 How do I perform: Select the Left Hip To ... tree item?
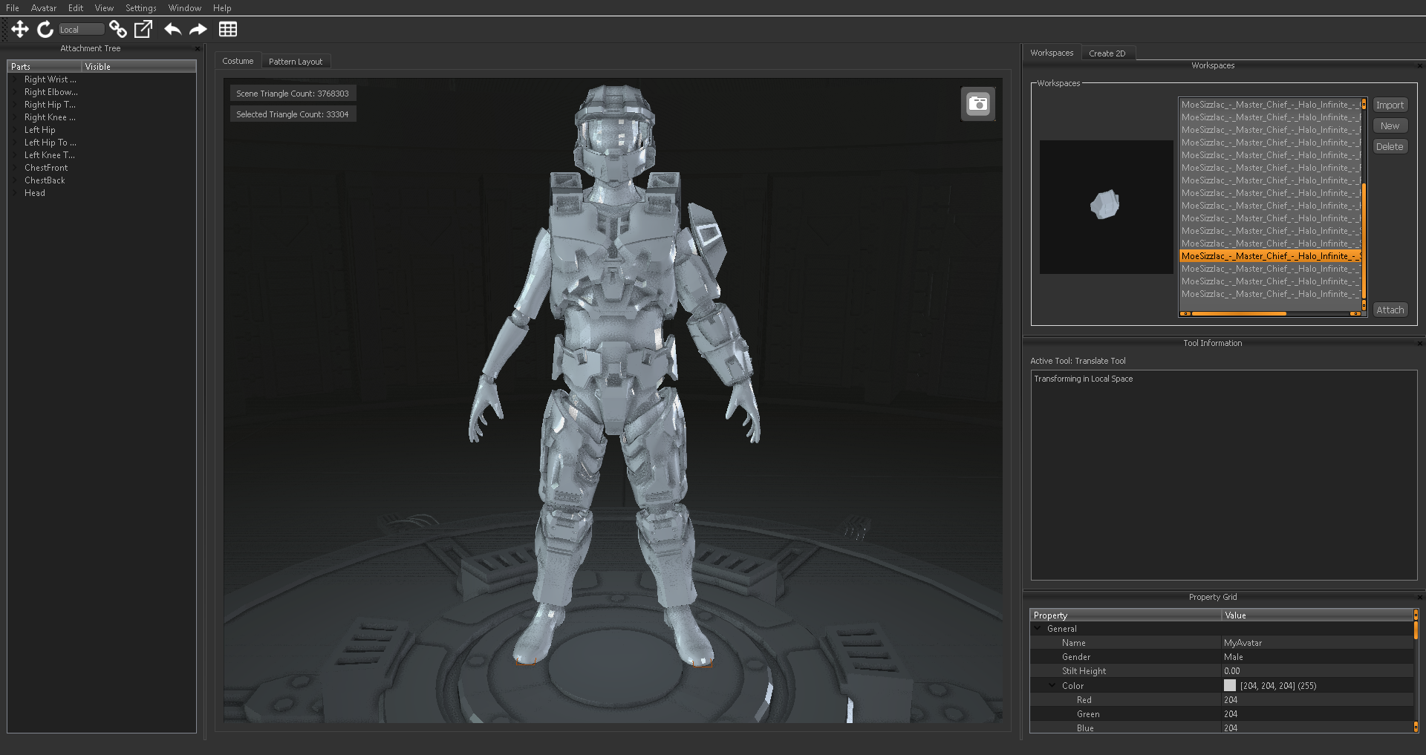click(50, 143)
